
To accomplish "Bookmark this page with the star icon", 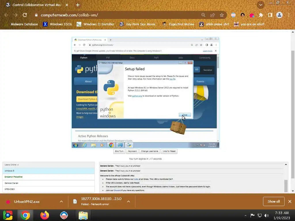I will (222, 15).
